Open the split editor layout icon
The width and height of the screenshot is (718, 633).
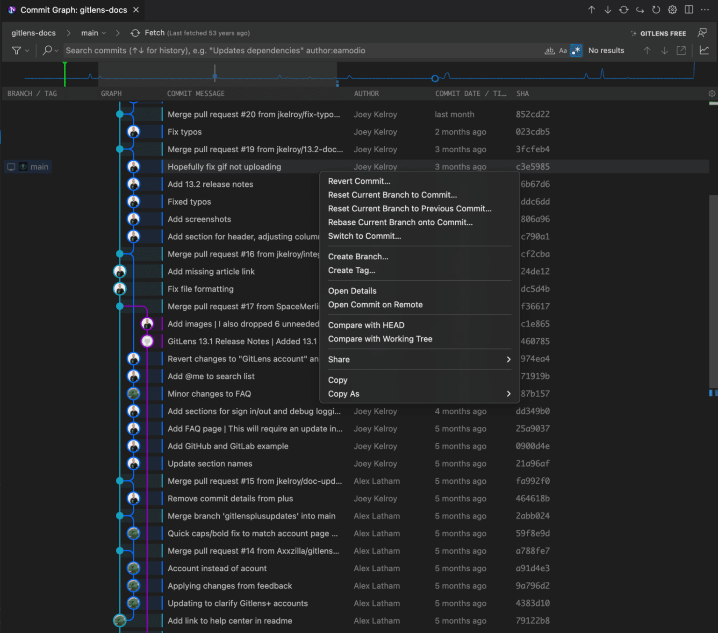(x=689, y=10)
